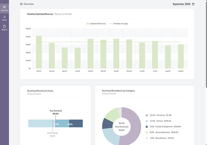Image resolution: width=207 pixels, height=145 pixels.
Task: Toggle Monthly Average legend entry
Action: 119,24
